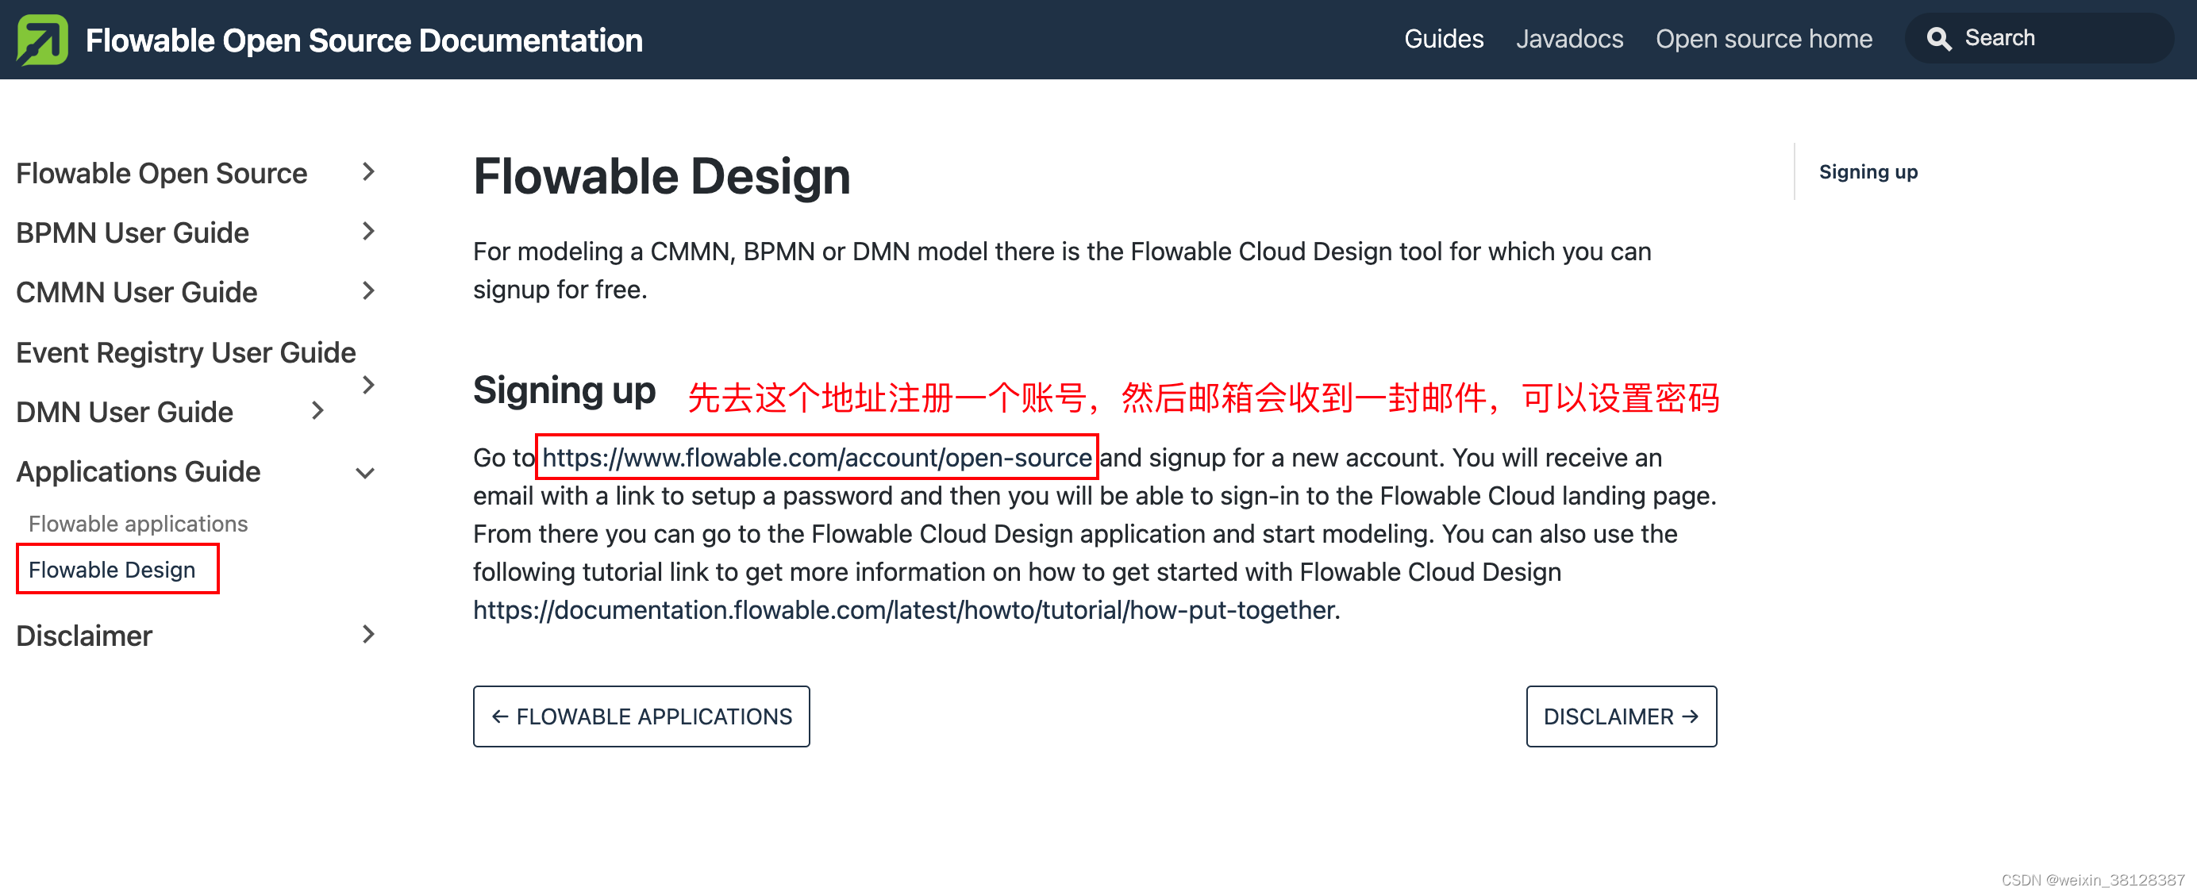Open the Javadocs navigation link
The image size is (2197, 895).
tap(1569, 38)
